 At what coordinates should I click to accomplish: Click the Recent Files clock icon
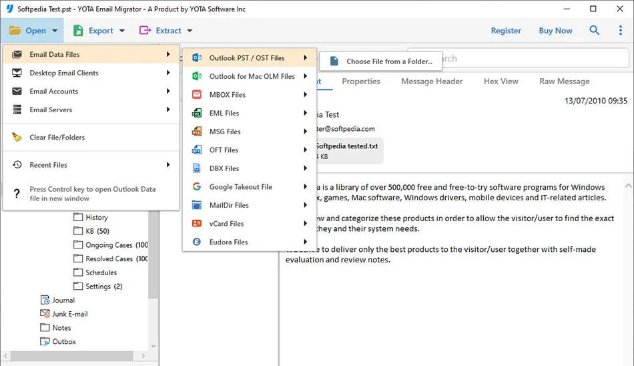coord(17,165)
